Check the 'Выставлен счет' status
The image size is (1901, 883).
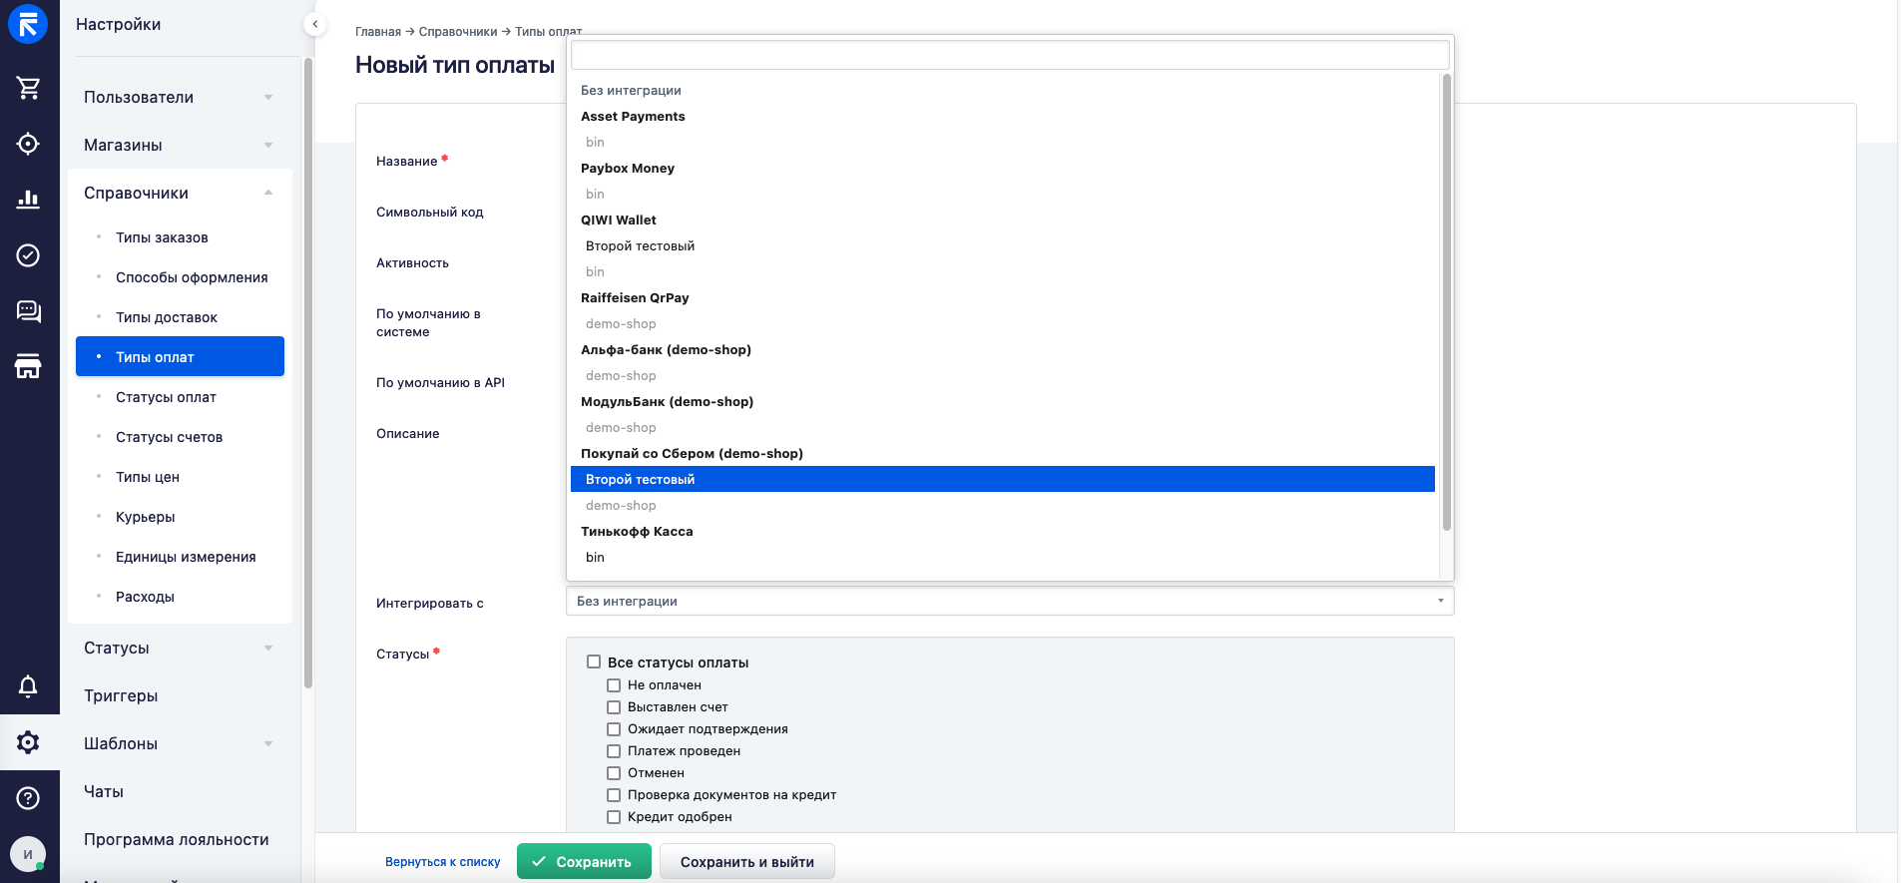pos(614,707)
